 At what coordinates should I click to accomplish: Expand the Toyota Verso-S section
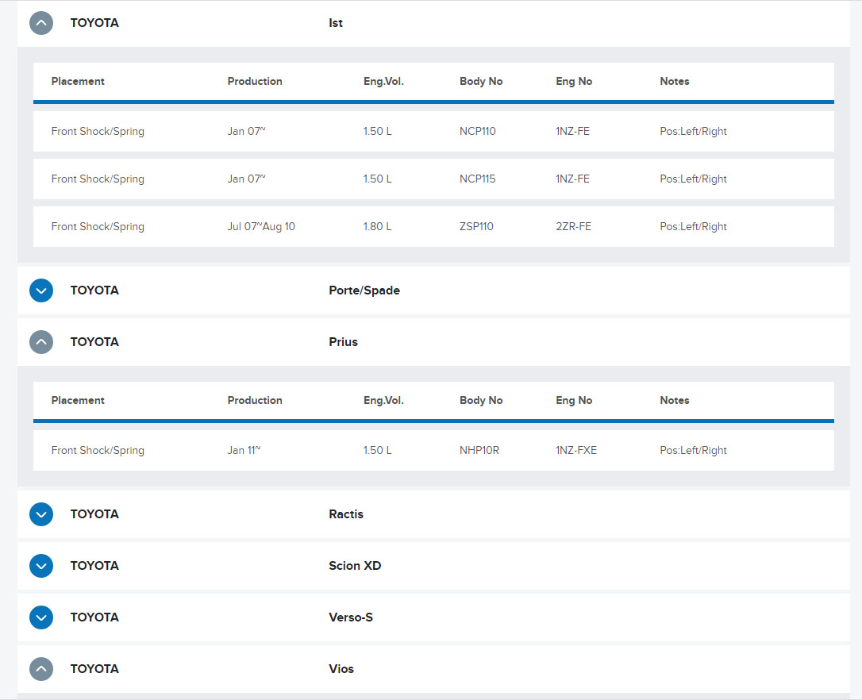pos(41,617)
